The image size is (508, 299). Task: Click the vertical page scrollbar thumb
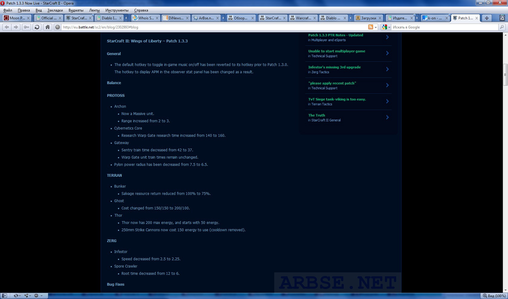click(x=505, y=74)
